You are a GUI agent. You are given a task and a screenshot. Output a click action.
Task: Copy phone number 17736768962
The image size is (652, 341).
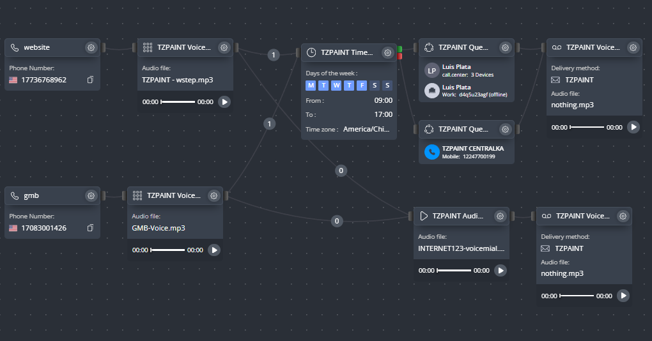pos(90,80)
